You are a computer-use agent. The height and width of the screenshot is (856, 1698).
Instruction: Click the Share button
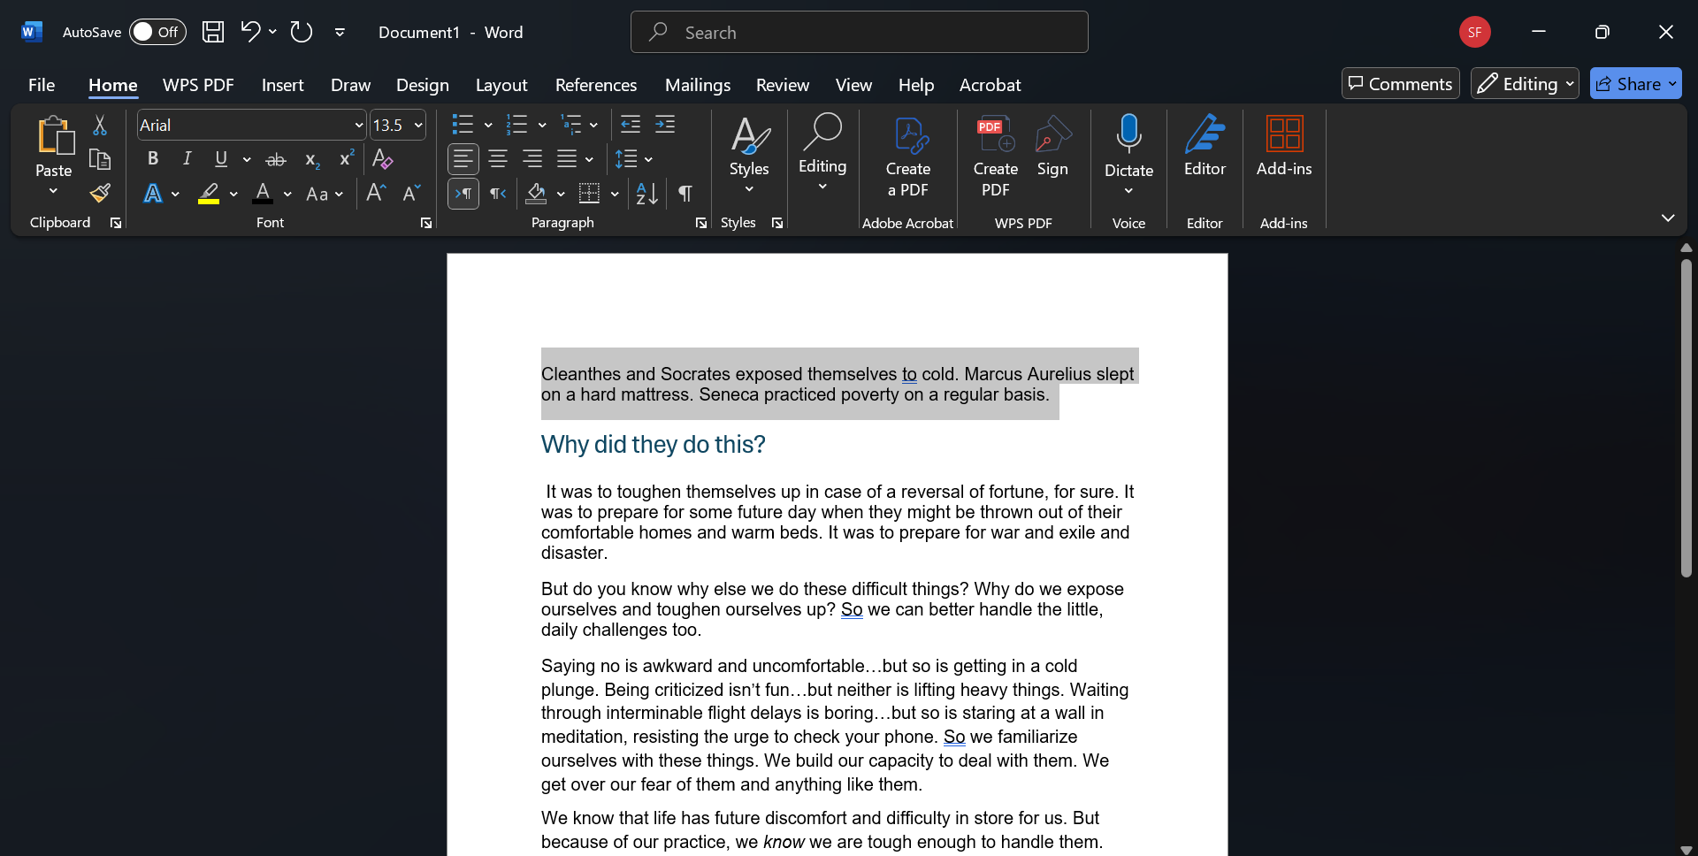point(1635,83)
